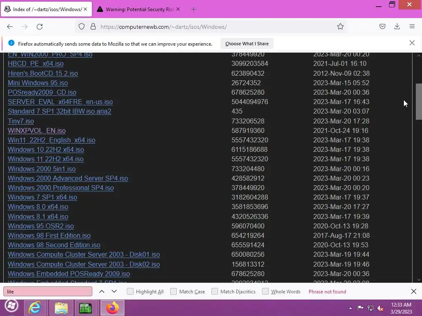
Task: Switch to the Index of ~dartz/isos/Windows tab
Action: [46, 9]
